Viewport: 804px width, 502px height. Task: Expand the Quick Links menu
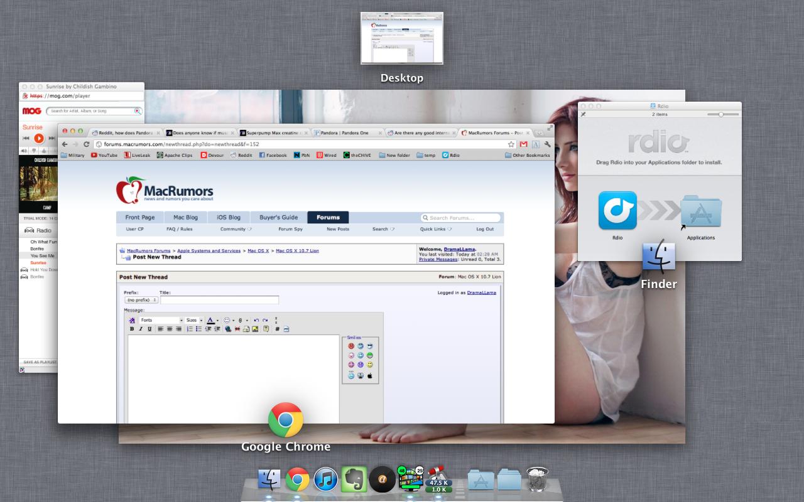[x=436, y=229]
